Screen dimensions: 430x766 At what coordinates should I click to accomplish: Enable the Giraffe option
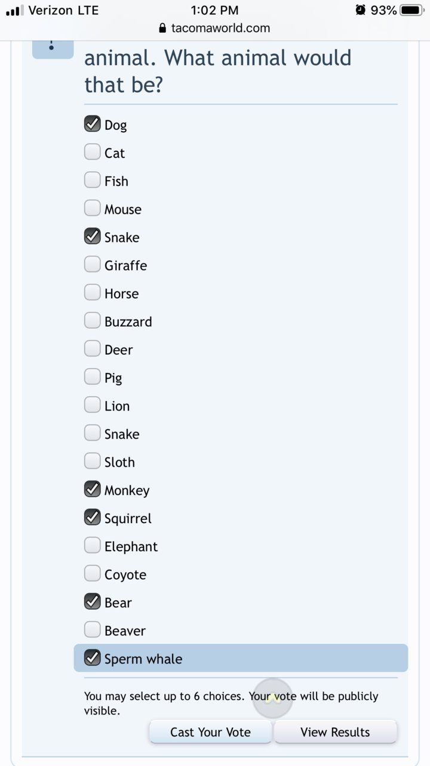92,265
